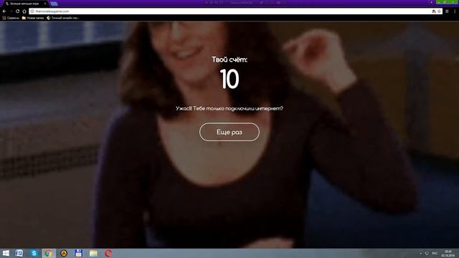Click the "Твой счёт:" heading
Viewport: 459px width, 258px height.
pyautogui.click(x=229, y=59)
